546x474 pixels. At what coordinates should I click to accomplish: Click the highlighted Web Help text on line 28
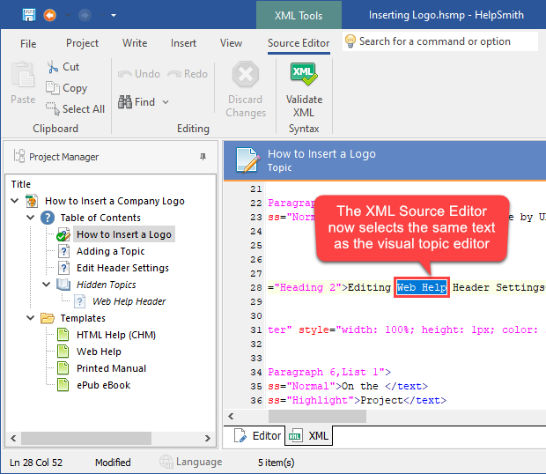[422, 287]
